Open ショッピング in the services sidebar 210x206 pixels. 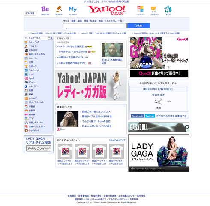[34, 42]
